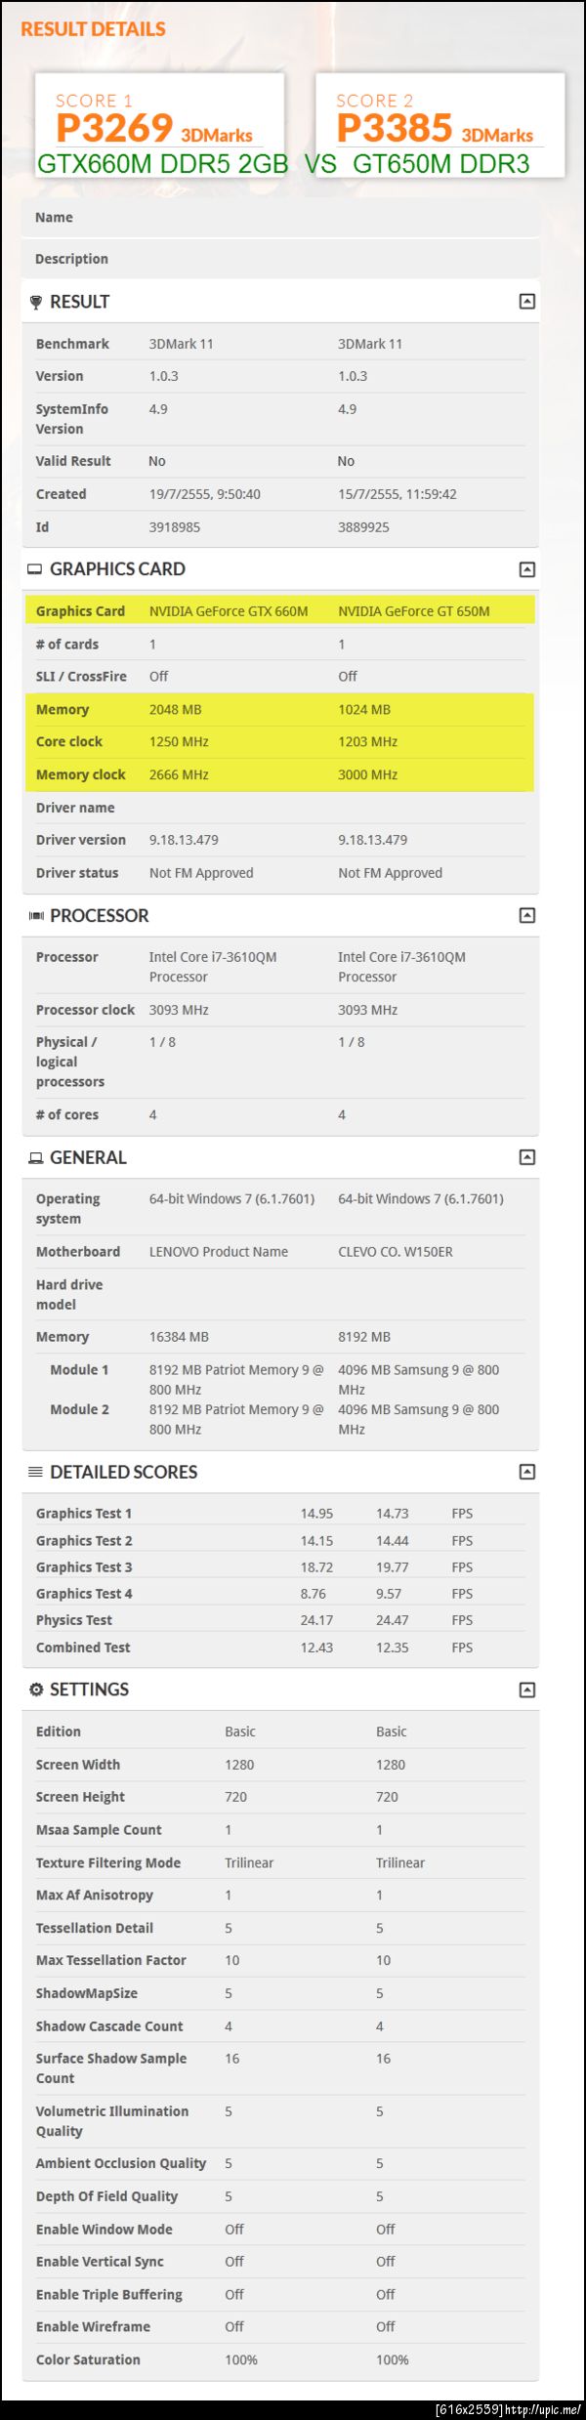Click the list icon beside DETAILED SCORES

[36, 1473]
